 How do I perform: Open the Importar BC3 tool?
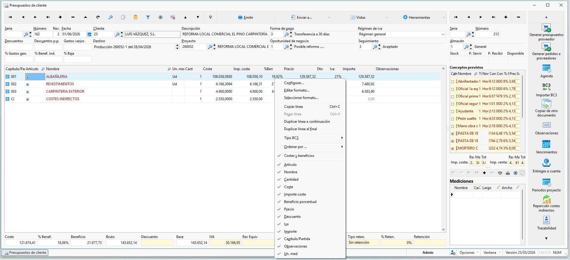pyautogui.click(x=546, y=87)
